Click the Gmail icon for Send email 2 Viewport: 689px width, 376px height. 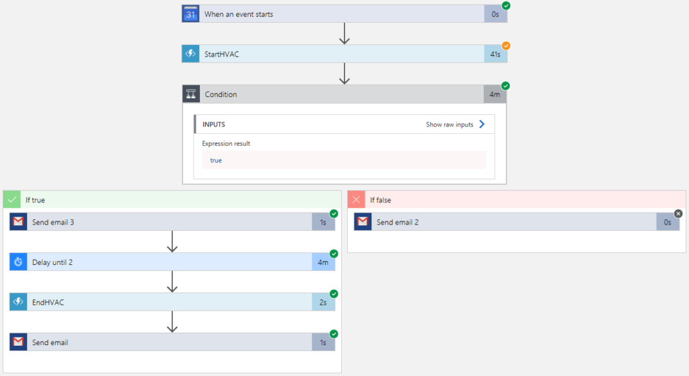[363, 222]
